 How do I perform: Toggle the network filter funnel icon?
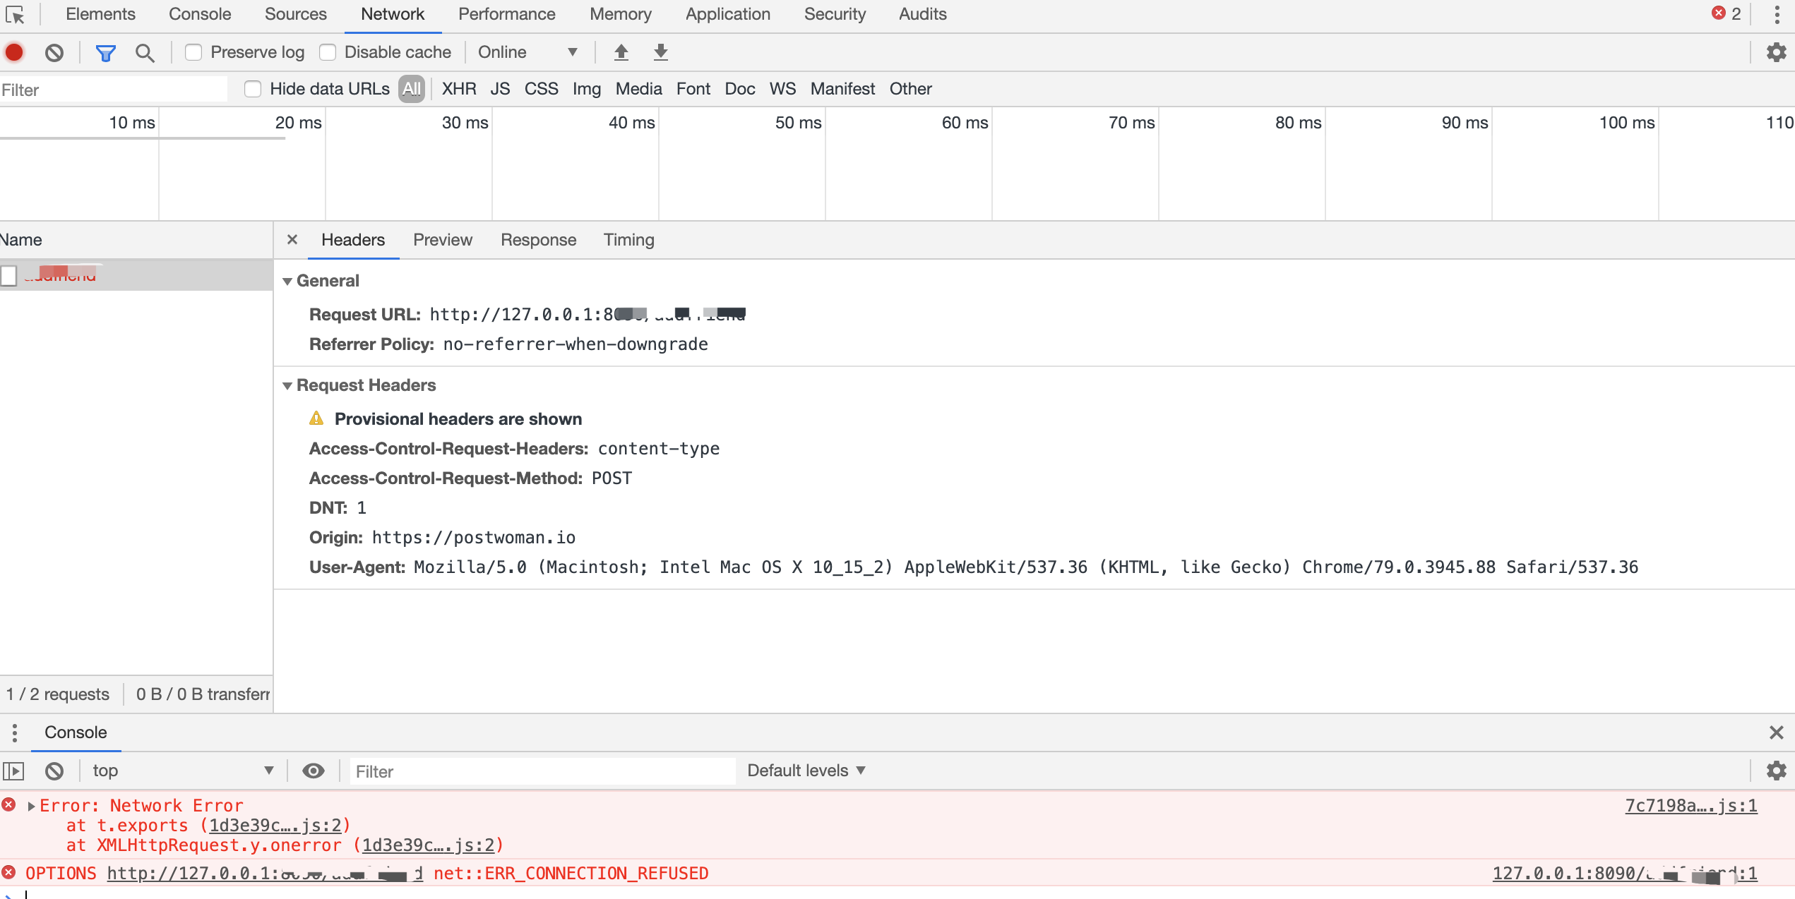105,52
